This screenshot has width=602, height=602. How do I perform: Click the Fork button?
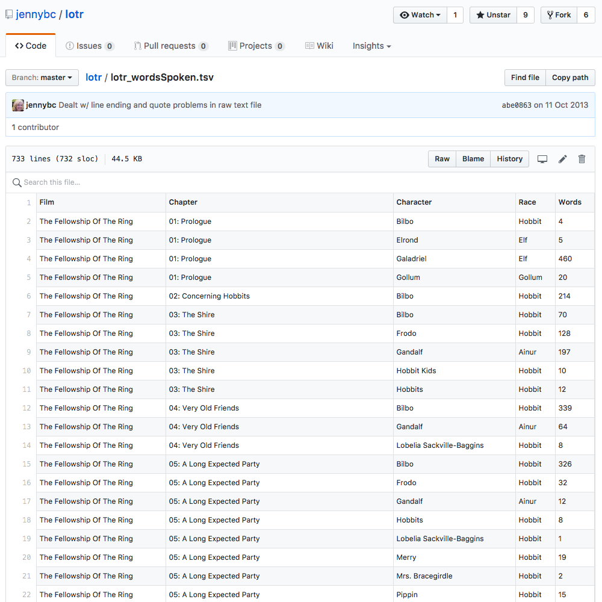(559, 15)
